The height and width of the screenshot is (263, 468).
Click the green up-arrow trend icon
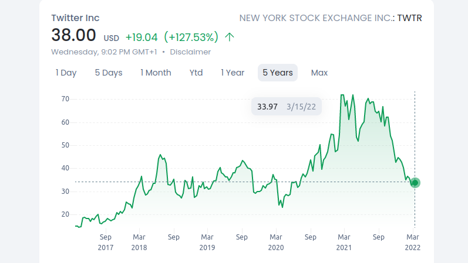click(229, 37)
